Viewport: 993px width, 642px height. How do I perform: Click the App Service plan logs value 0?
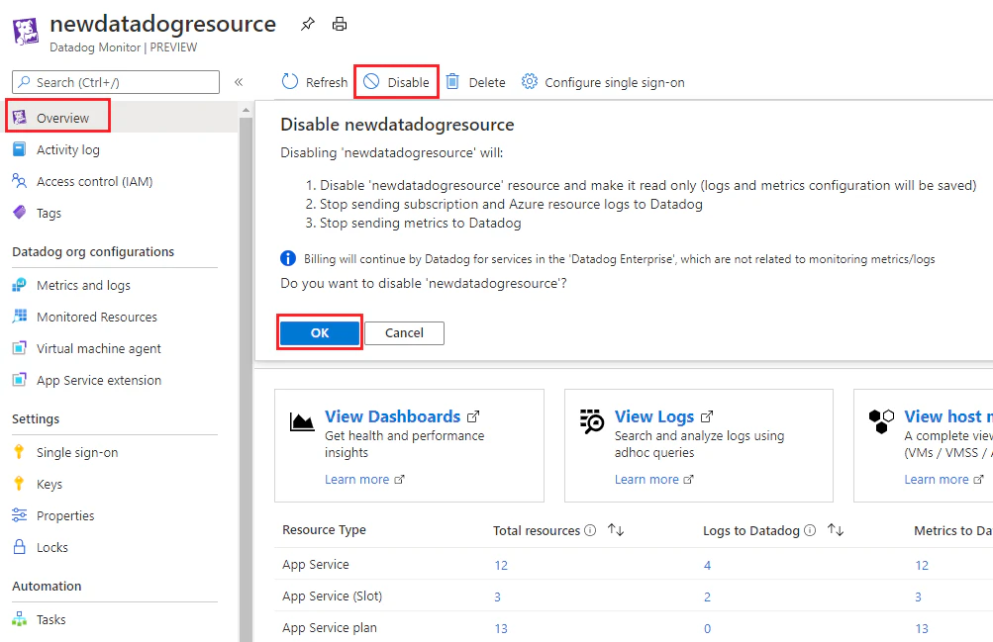coord(708,628)
